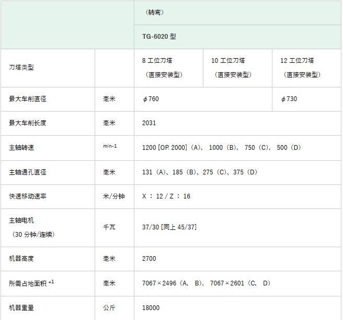Click the φ730 diameter value

coord(289,99)
